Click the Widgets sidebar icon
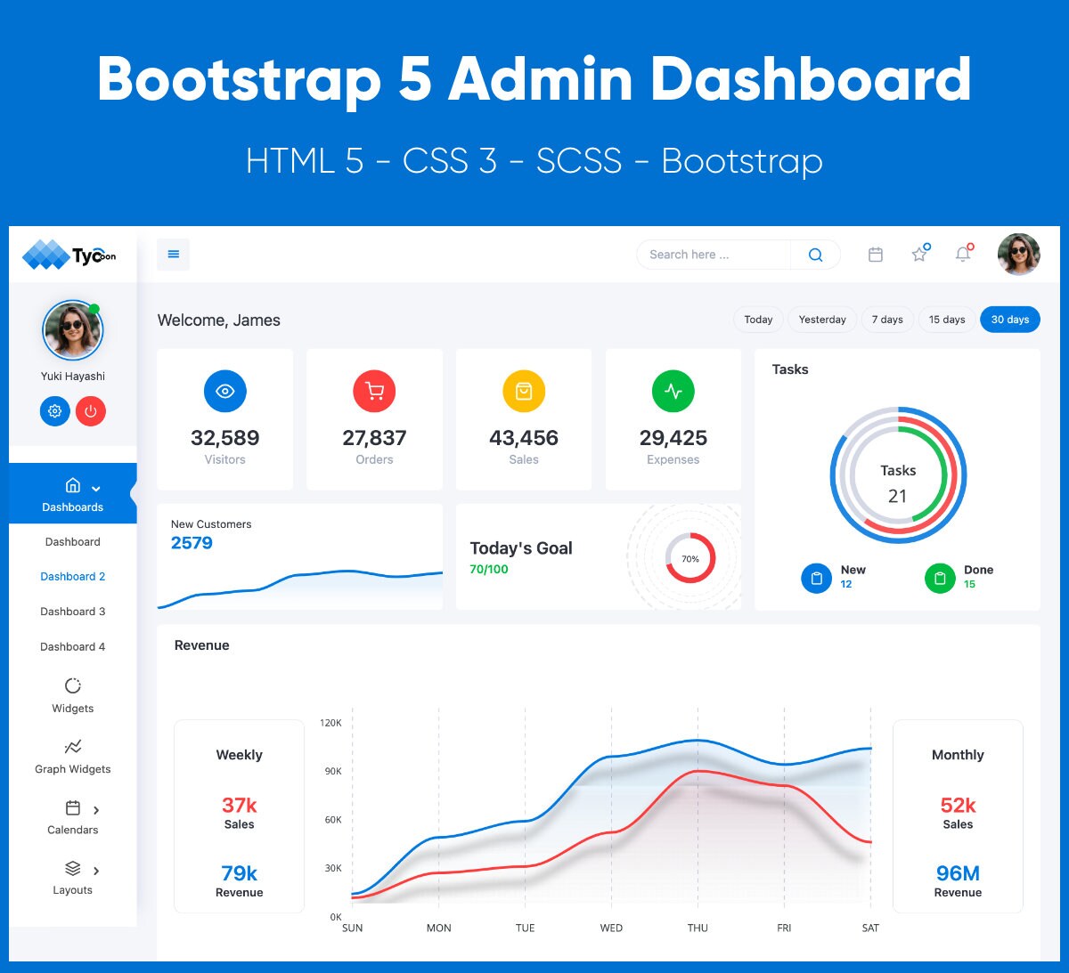This screenshot has width=1069, height=973. [72, 685]
